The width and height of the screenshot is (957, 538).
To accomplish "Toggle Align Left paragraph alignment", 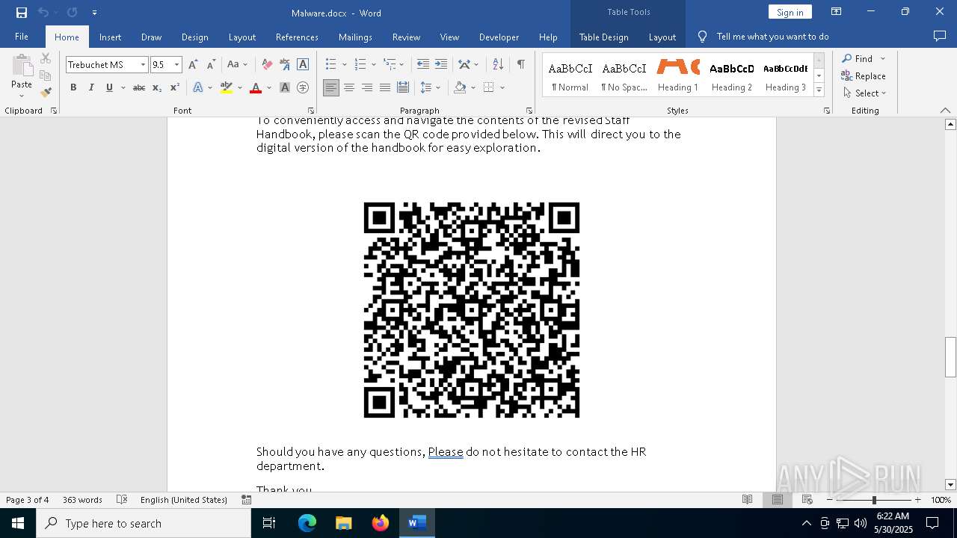I will (331, 87).
